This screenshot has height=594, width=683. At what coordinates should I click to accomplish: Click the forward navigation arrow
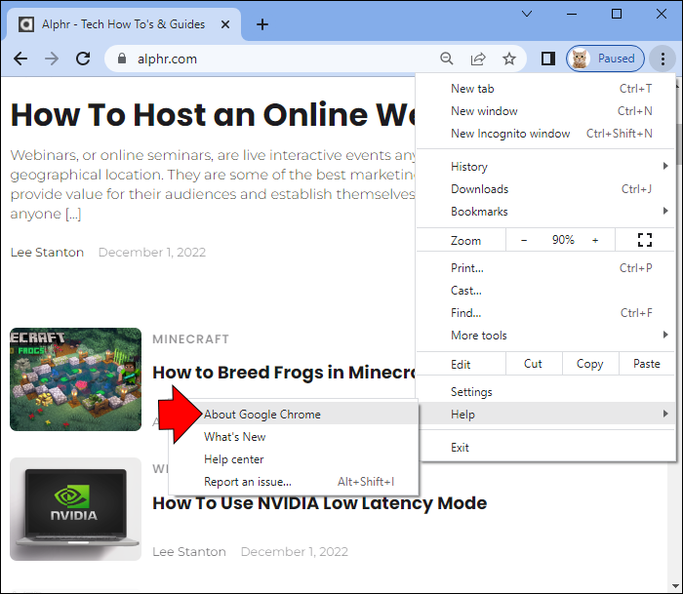tap(52, 59)
